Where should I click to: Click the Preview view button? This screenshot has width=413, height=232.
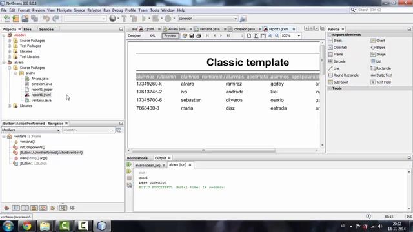click(x=170, y=35)
